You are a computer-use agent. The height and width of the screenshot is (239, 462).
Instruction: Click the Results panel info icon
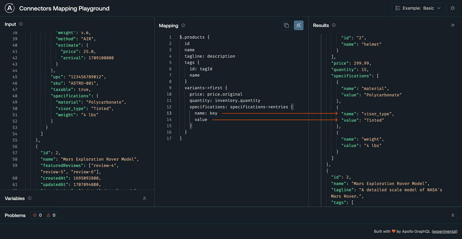[x=334, y=25]
